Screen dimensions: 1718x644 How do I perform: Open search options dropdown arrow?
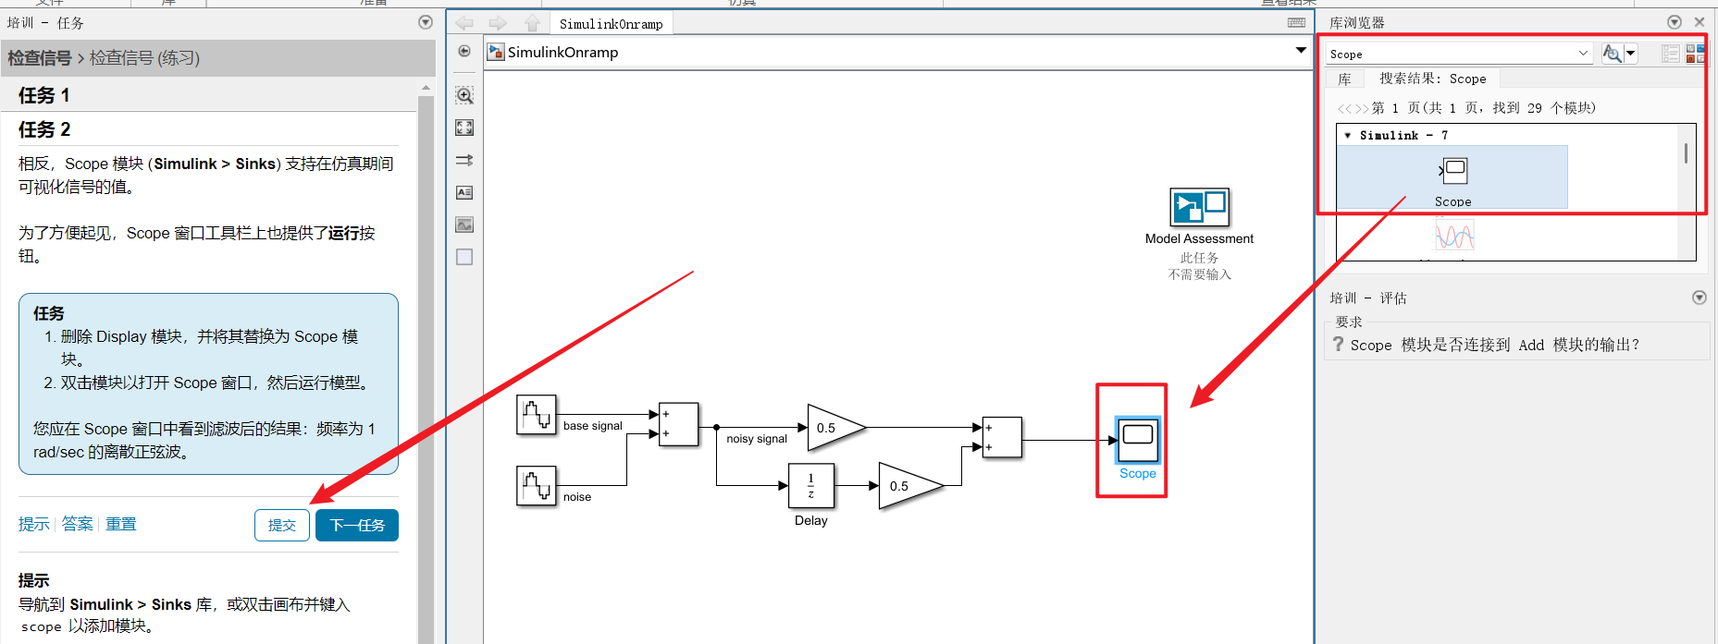point(1631,54)
